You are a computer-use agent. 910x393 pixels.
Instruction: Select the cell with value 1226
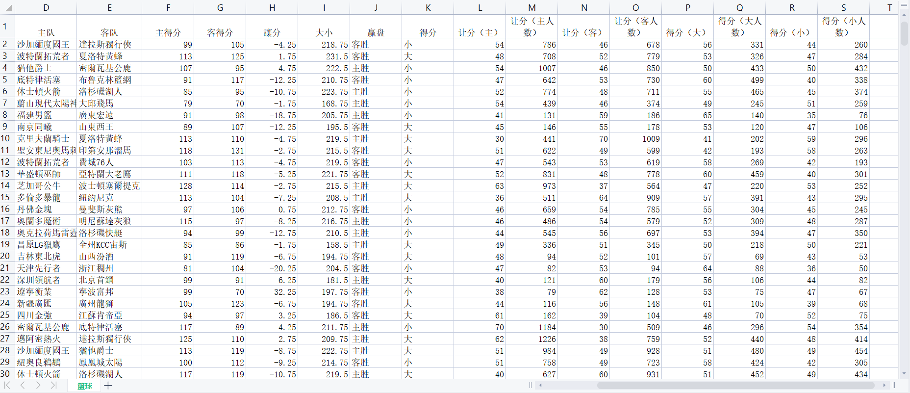[532, 339]
